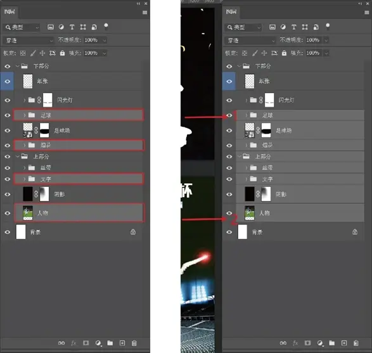372x353 pixels.
Task: Open opacity 不透明度 dropdown arrow in left panel
Action: 105,41
